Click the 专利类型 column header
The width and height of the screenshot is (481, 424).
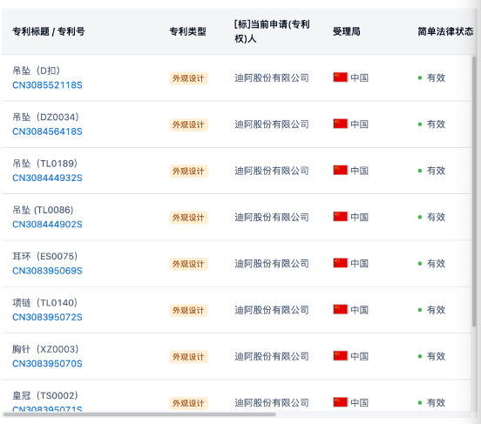(x=187, y=31)
